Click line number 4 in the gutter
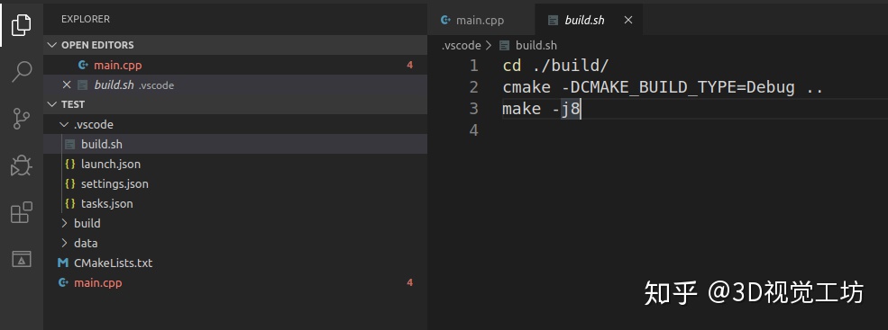The height and width of the screenshot is (330, 888). (473, 130)
